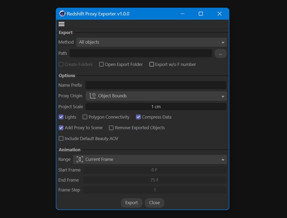The height and width of the screenshot is (218, 287).
Task: Click the Object Bounds icon in Proxy Origin
Action: [x=93, y=96]
